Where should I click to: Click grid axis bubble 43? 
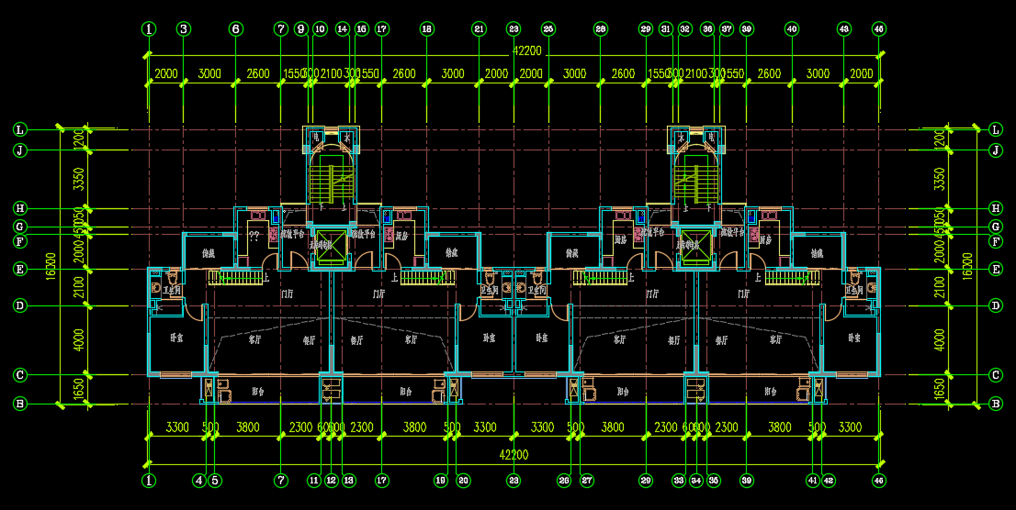[x=843, y=29]
